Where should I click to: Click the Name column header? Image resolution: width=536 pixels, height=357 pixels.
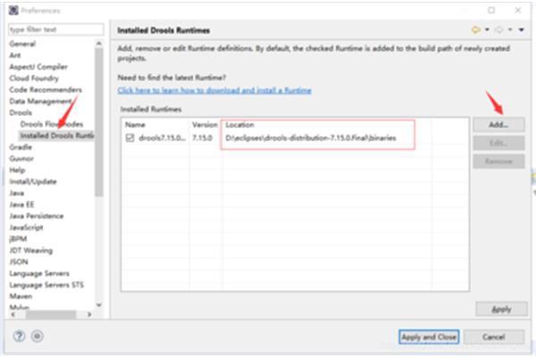(x=155, y=125)
